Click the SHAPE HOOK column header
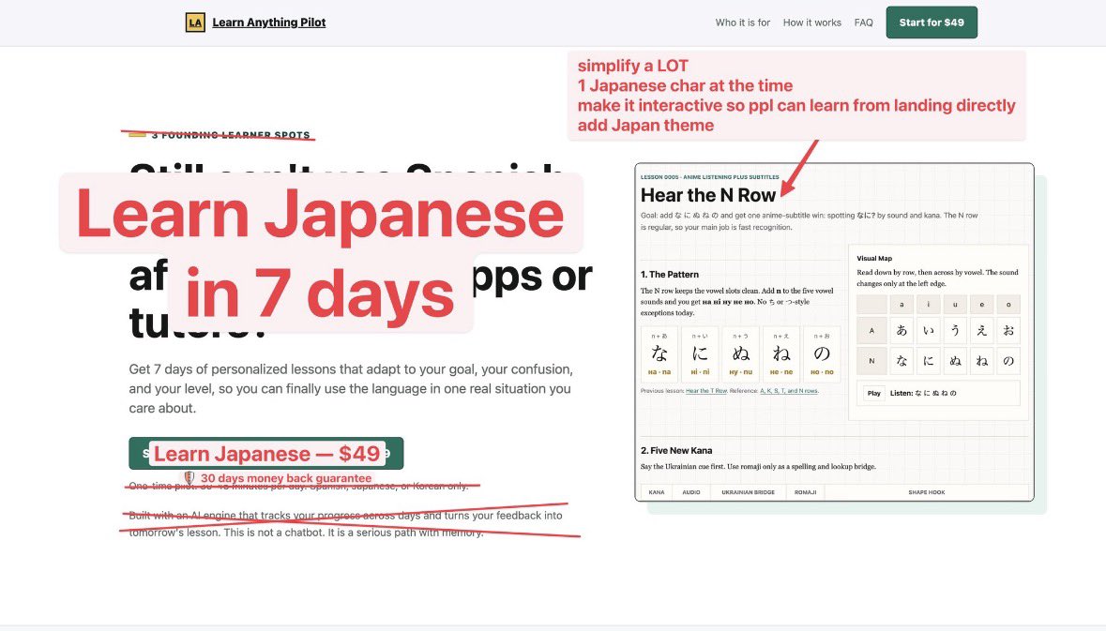 click(x=926, y=492)
